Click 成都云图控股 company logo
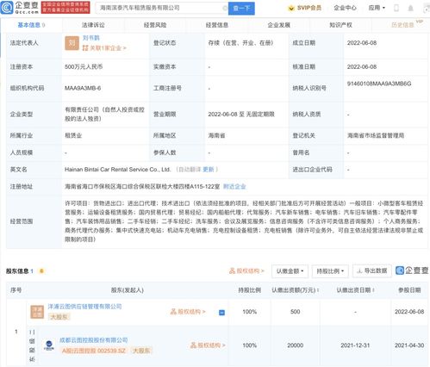The height and width of the screenshot is (367, 430). point(49,345)
